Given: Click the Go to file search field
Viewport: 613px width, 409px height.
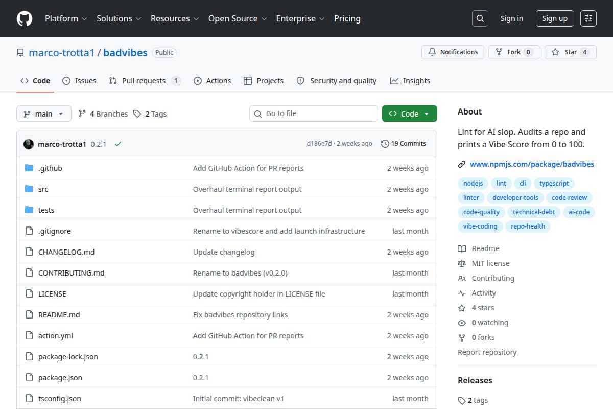Looking at the screenshot, I should pyautogui.click(x=314, y=113).
